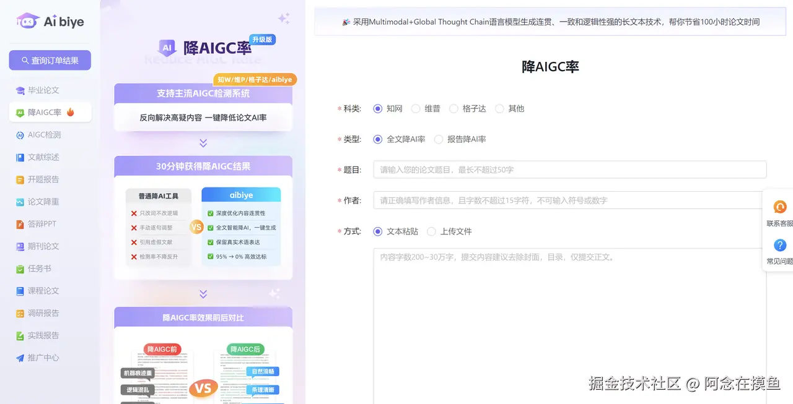Focus the 题目 title input field

coord(569,170)
